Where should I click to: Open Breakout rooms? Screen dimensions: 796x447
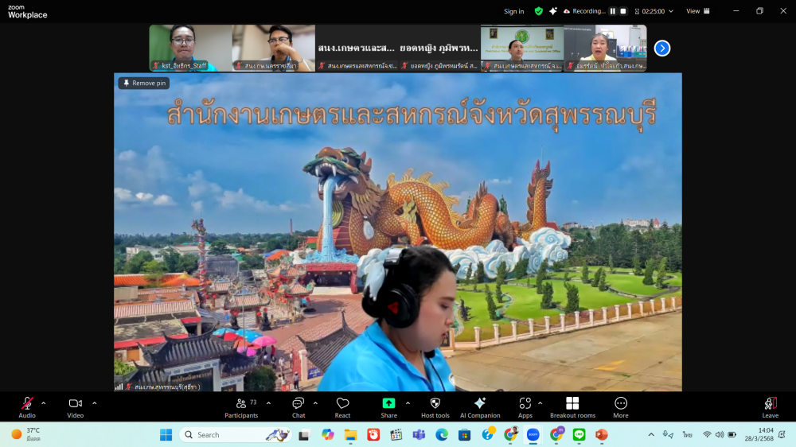(x=572, y=404)
